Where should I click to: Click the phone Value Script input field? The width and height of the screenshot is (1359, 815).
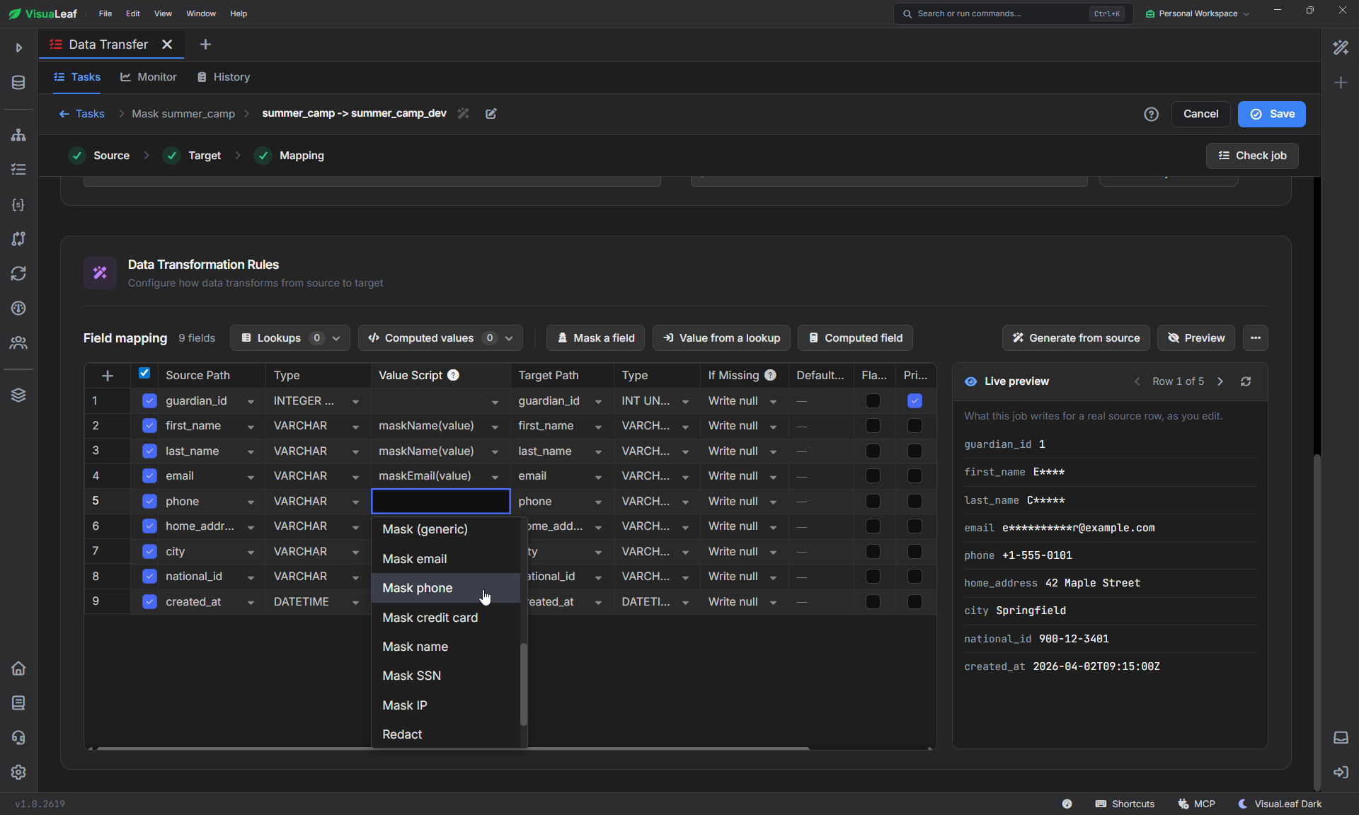[x=440, y=502]
